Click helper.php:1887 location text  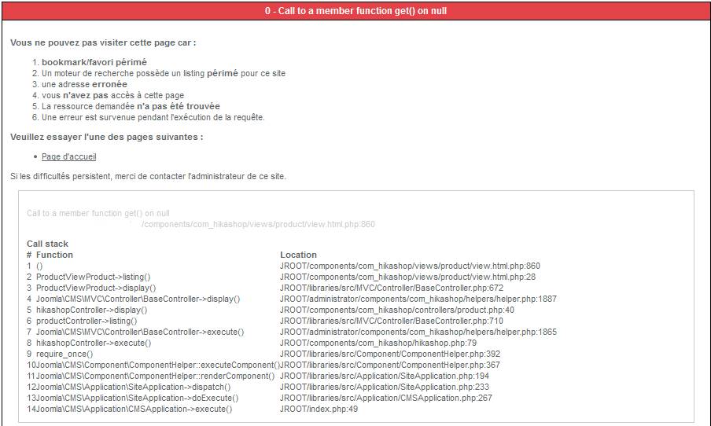click(x=418, y=299)
